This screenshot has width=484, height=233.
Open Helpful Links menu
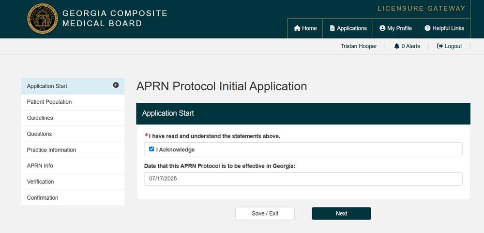pyautogui.click(x=444, y=28)
